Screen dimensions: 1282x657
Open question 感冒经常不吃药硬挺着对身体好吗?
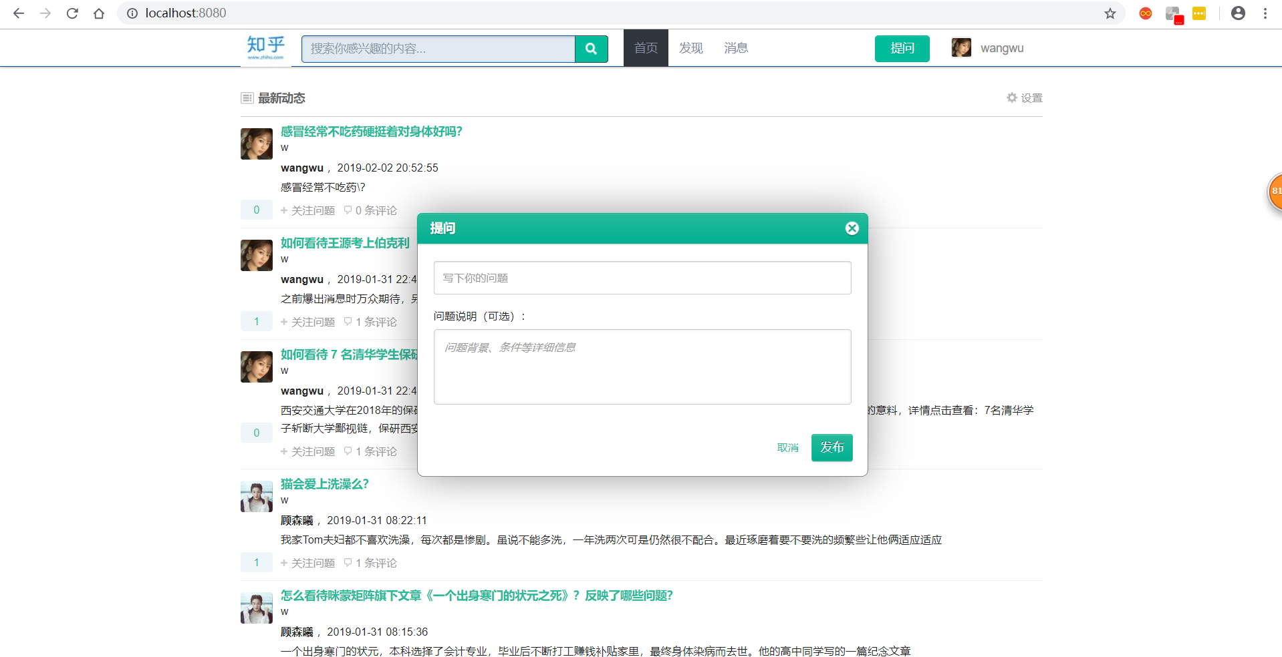(x=371, y=132)
